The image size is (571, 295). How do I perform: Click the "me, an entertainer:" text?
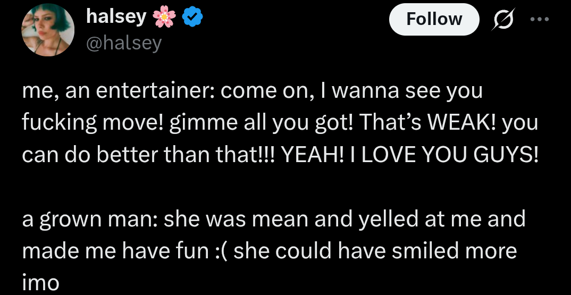coord(117,91)
